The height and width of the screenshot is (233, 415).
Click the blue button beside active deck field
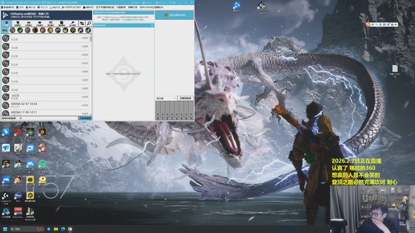tap(85, 119)
